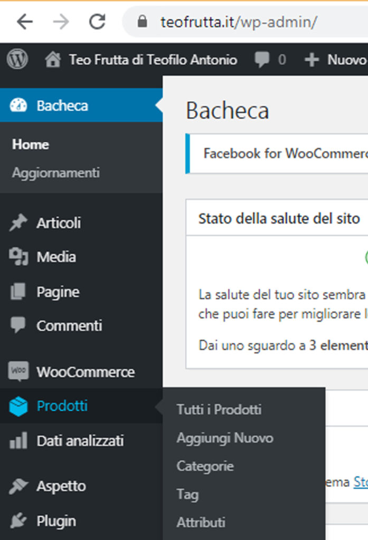
Task: Choose Attributi in Prodotti flyout
Action: pyautogui.click(x=201, y=523)
